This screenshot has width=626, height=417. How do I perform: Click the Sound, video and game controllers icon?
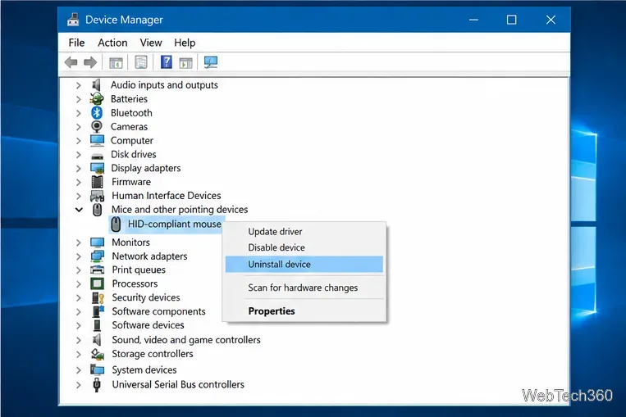click(97, 340)
